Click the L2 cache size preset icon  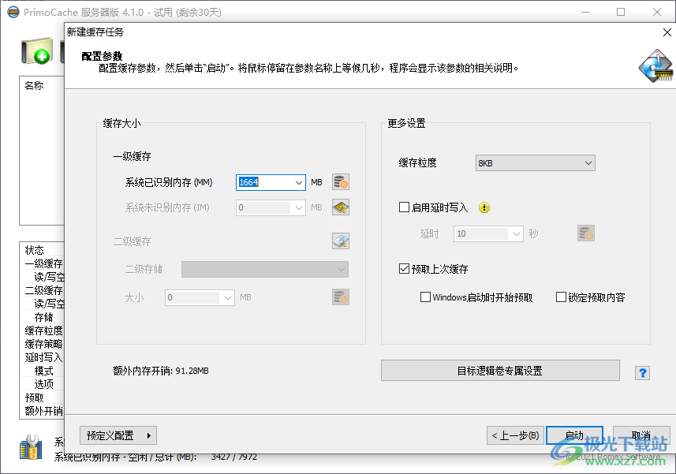pos(341,297)
